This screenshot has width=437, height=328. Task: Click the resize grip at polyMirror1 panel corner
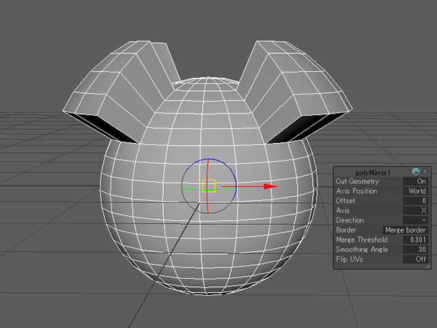click(428, 266)
